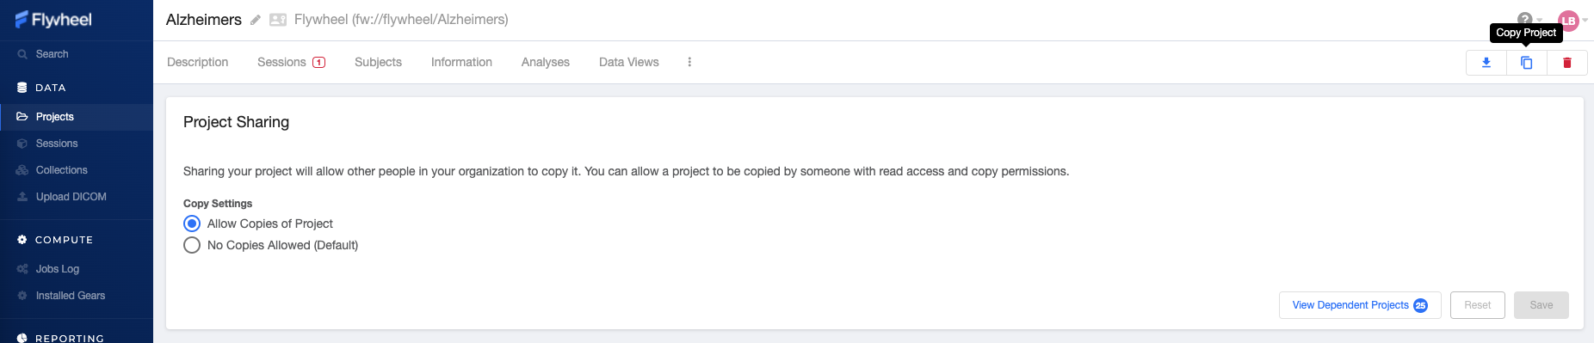Click the Flyheel logo

pos(53,20)
